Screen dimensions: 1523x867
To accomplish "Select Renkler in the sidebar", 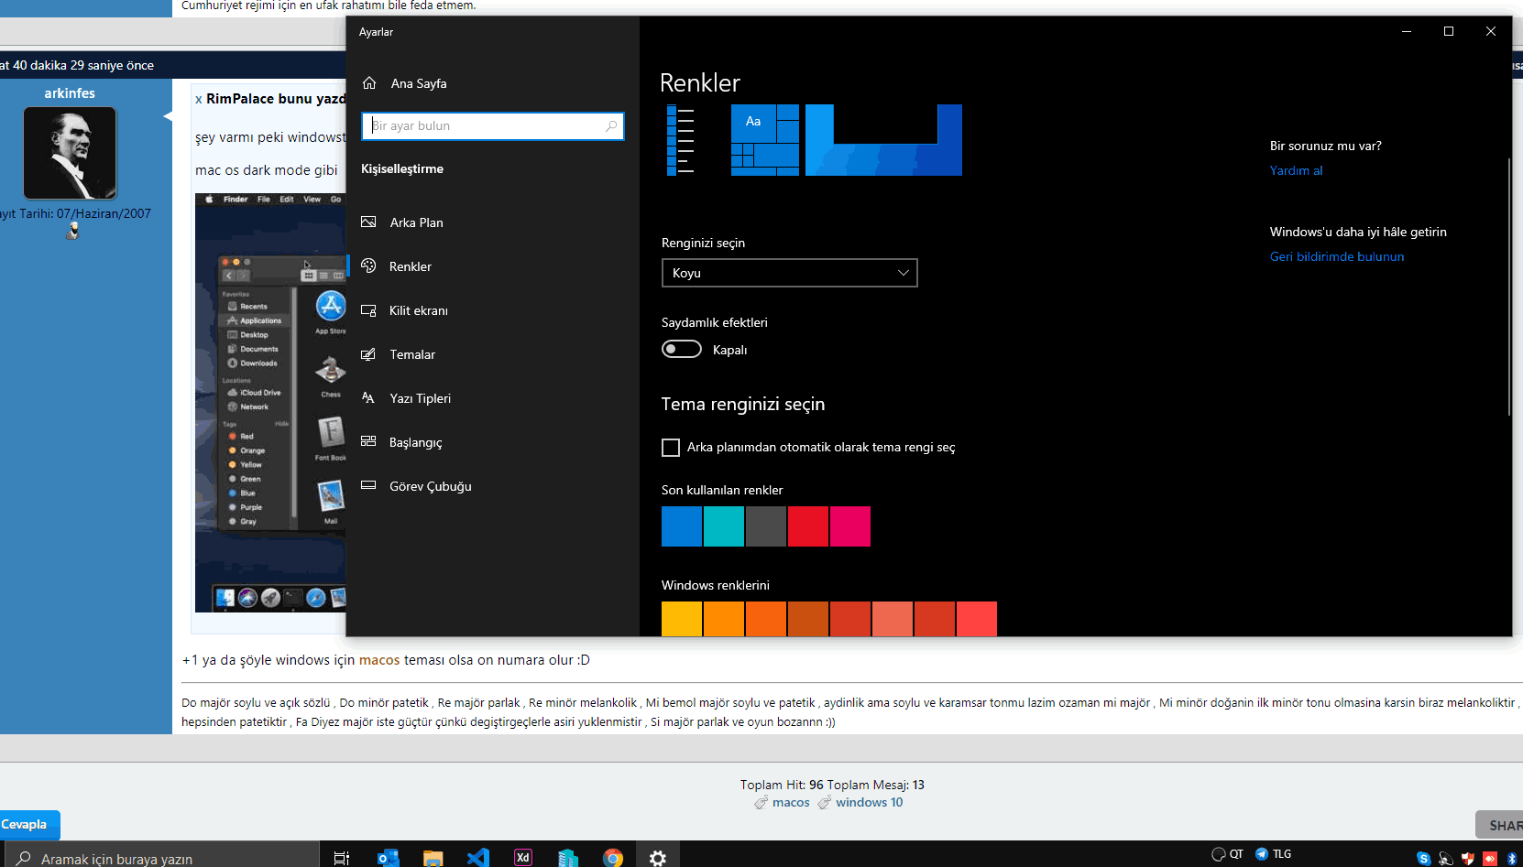I will (x=410, y=266).
